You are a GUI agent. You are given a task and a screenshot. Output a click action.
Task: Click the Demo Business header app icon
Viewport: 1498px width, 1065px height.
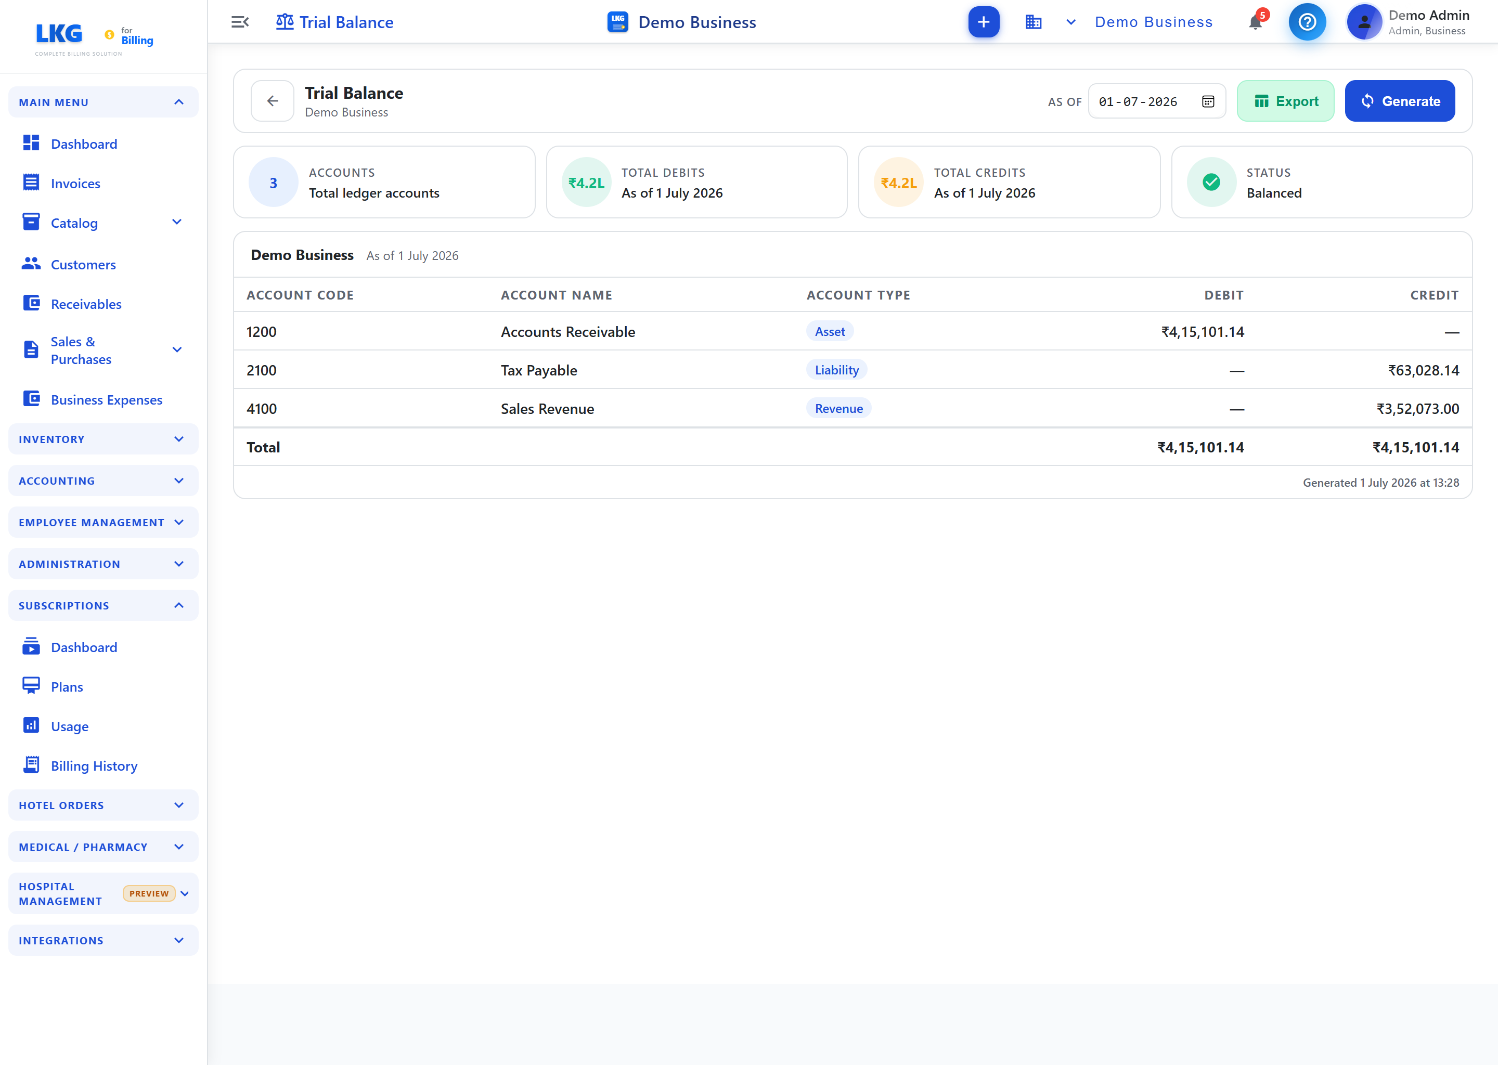pos(618,22)
